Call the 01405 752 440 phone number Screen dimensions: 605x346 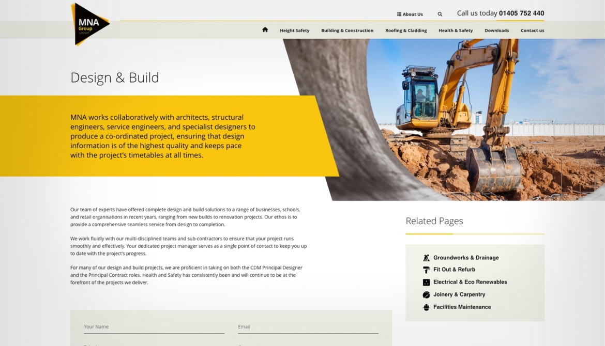pyautogui.click(x=521, y=13)
